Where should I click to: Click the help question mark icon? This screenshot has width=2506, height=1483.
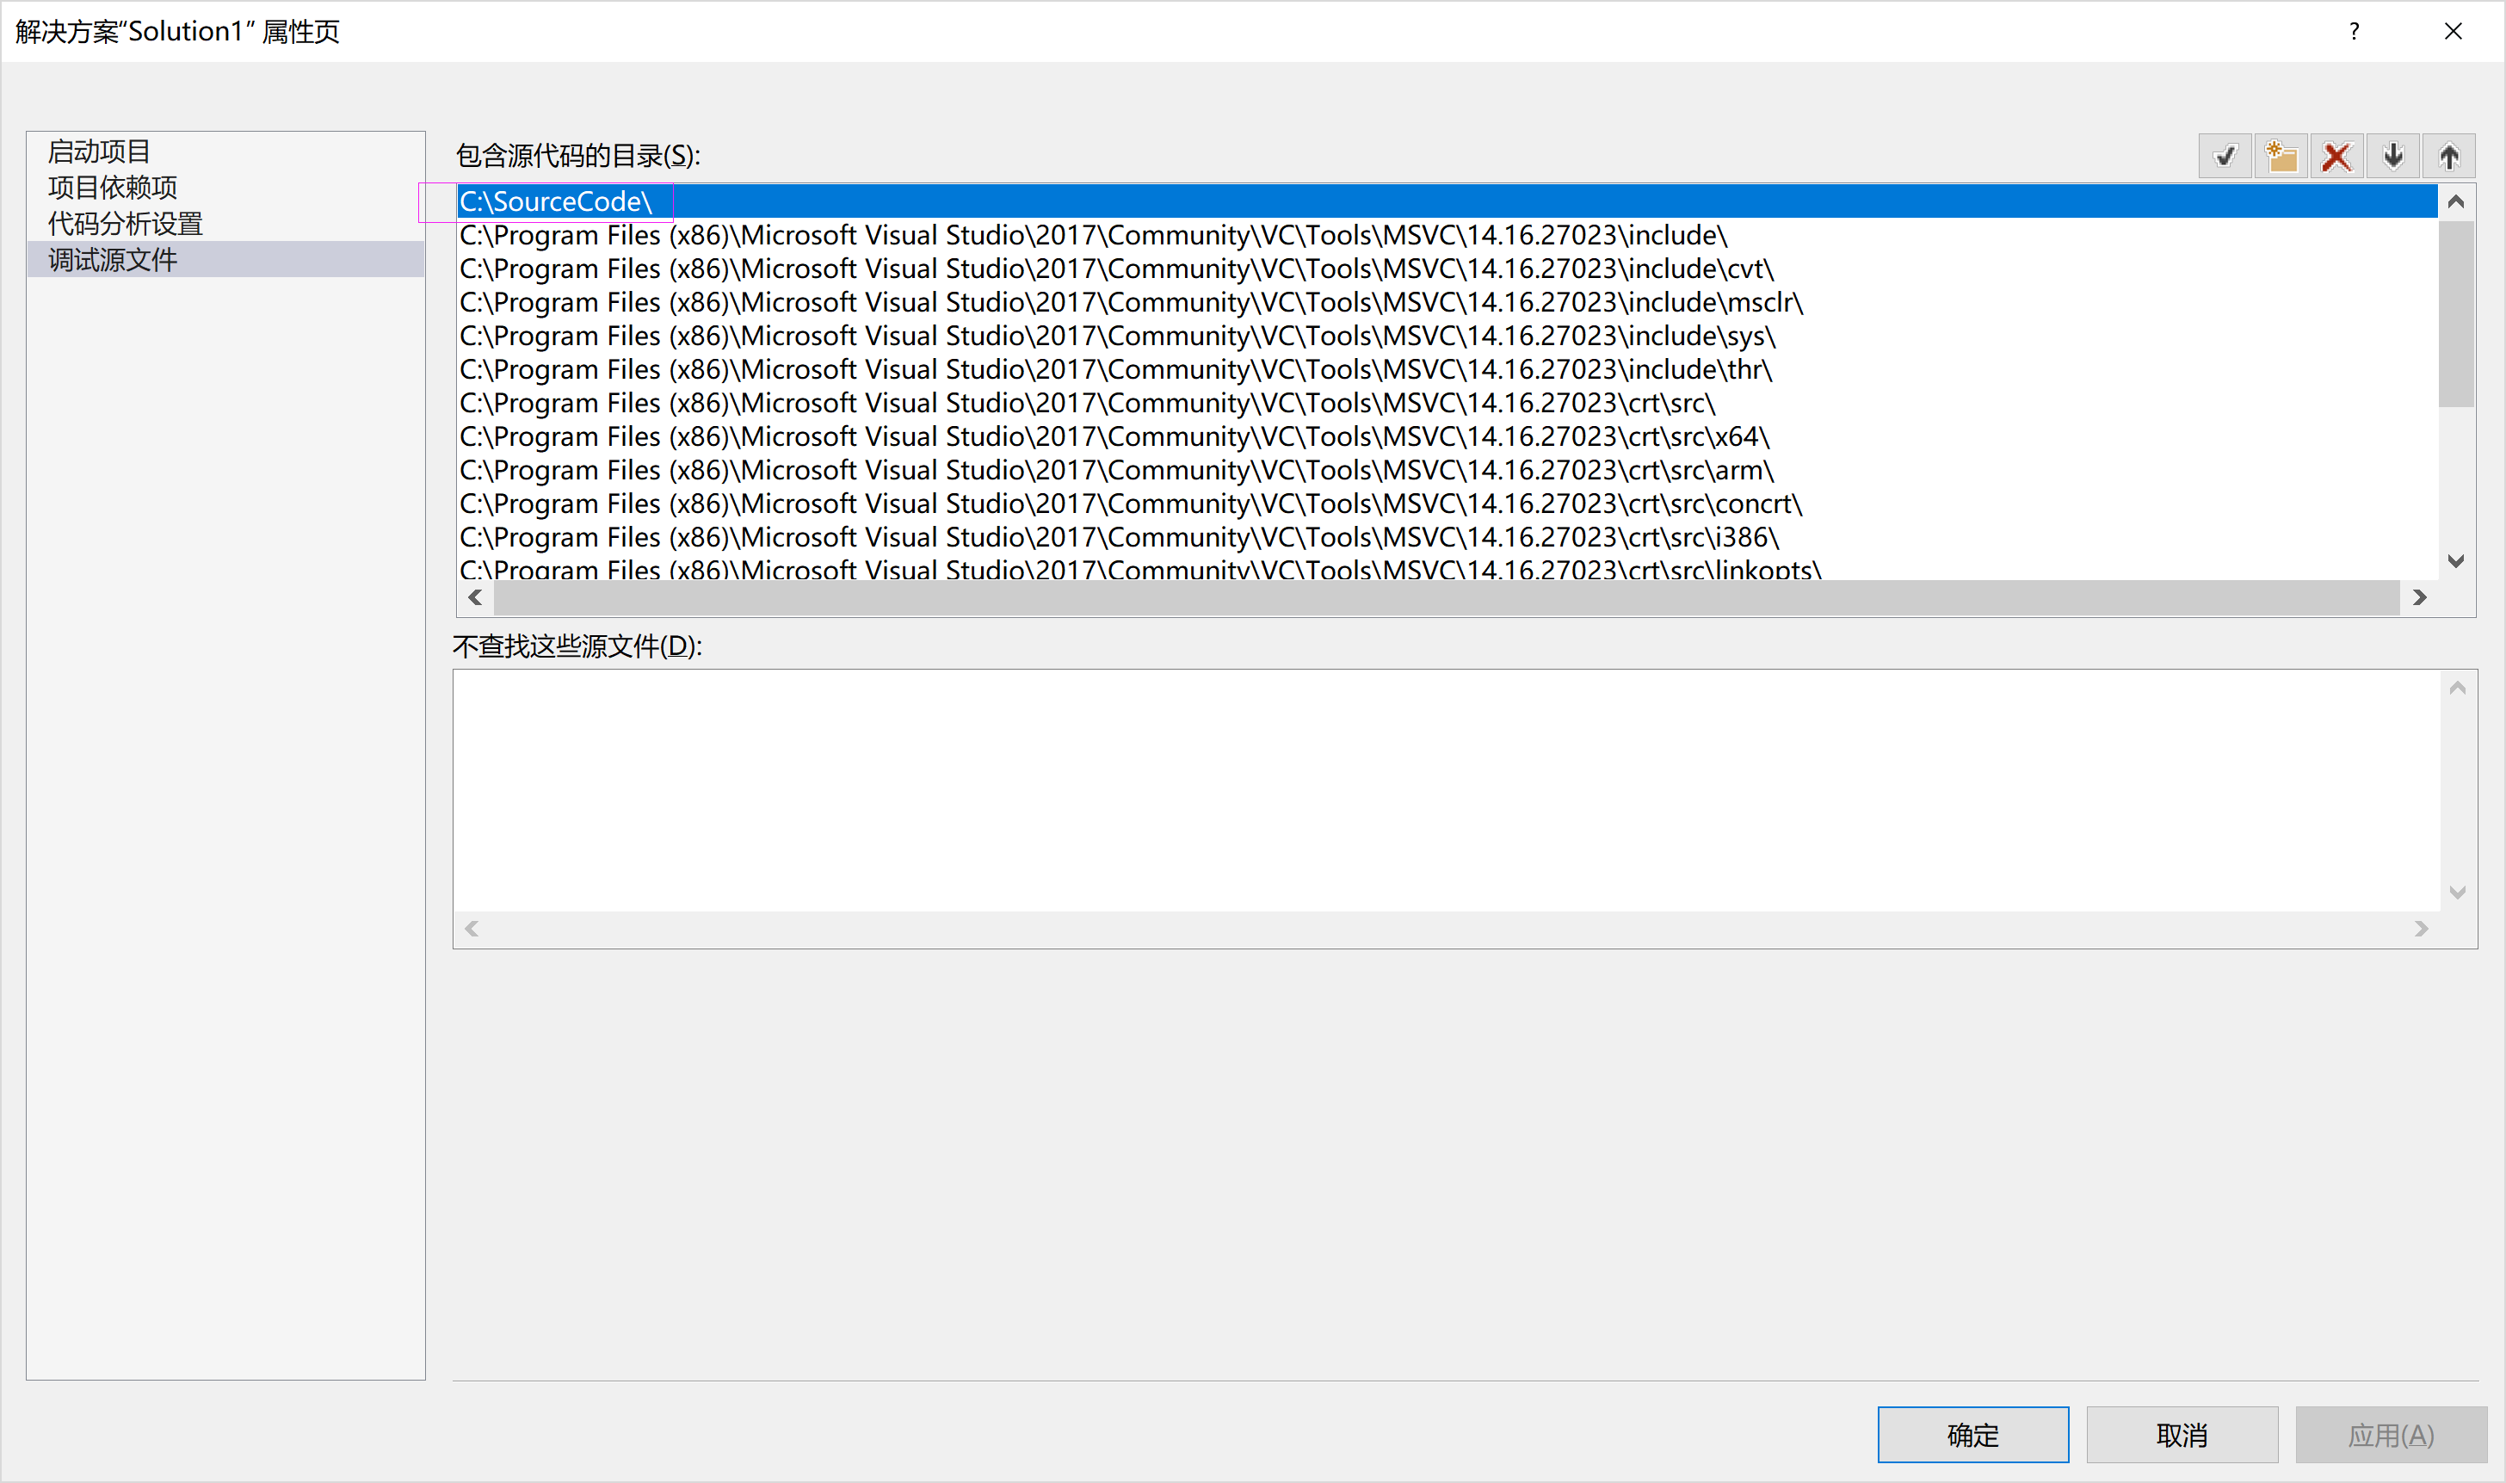(x=2355, y=31)
